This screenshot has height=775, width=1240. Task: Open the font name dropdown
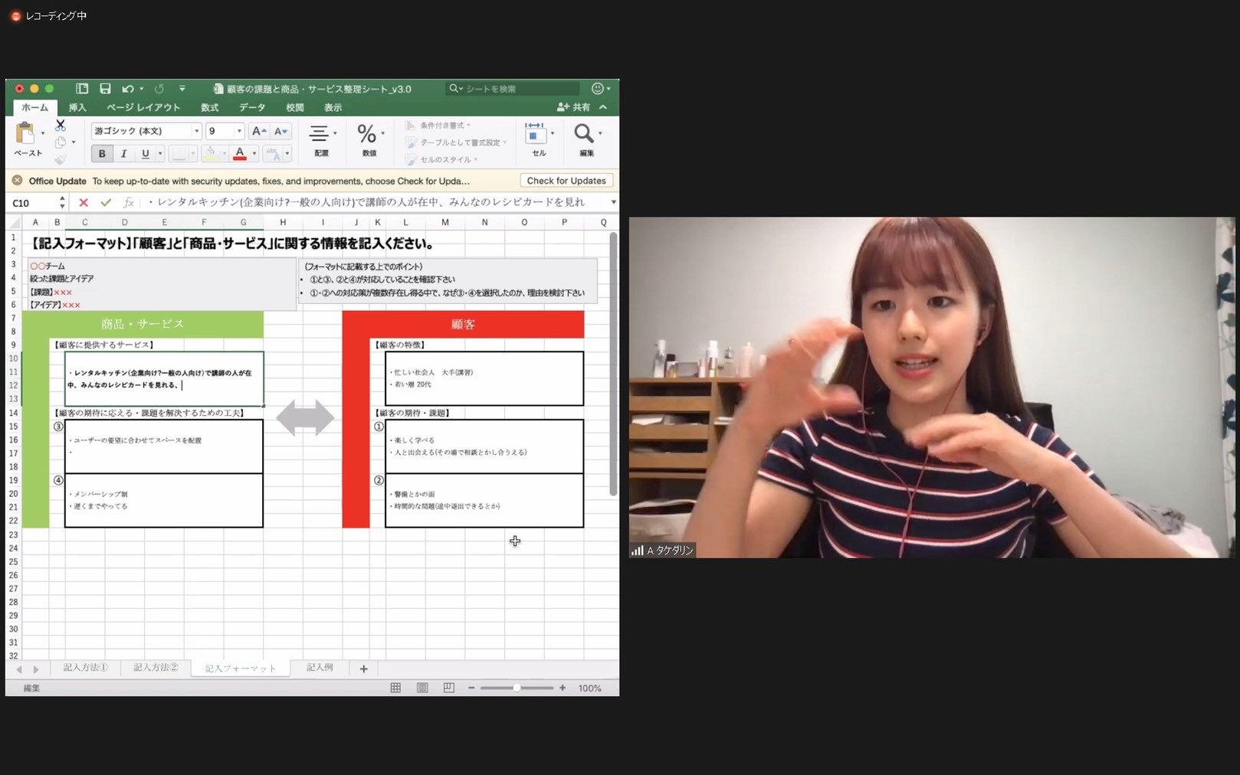[x=196, y=131]
